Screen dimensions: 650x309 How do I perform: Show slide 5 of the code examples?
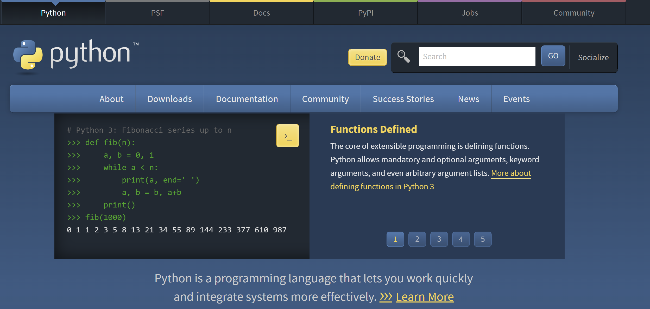(483, 239)
